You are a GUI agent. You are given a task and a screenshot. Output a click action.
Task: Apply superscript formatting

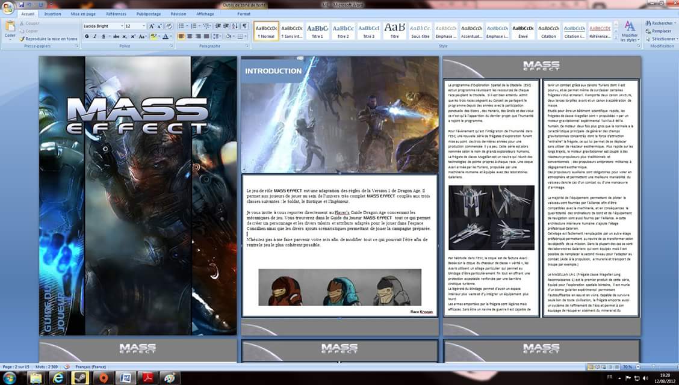point(134,36)
